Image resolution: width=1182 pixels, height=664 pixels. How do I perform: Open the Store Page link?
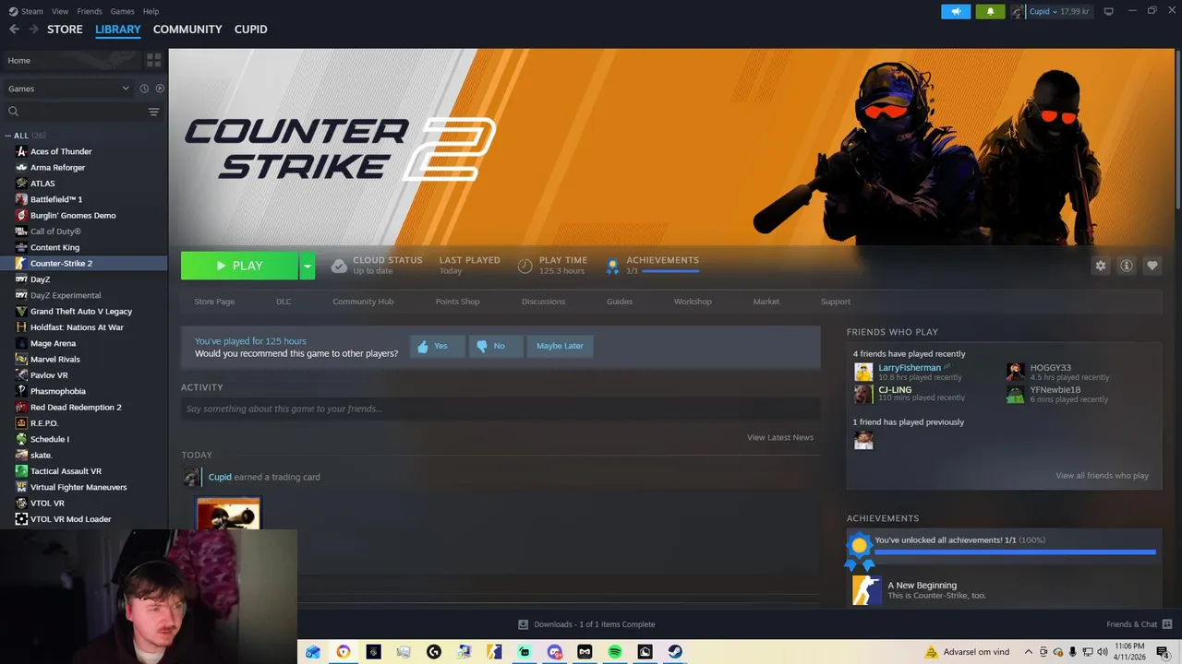(x=214, y=302)
